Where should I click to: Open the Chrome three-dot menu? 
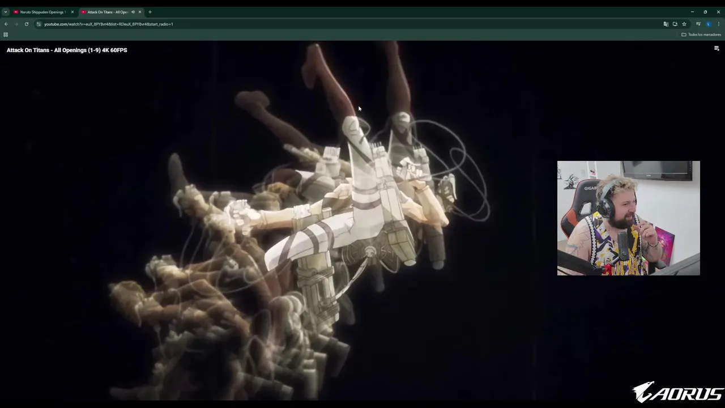pos(719,24)
